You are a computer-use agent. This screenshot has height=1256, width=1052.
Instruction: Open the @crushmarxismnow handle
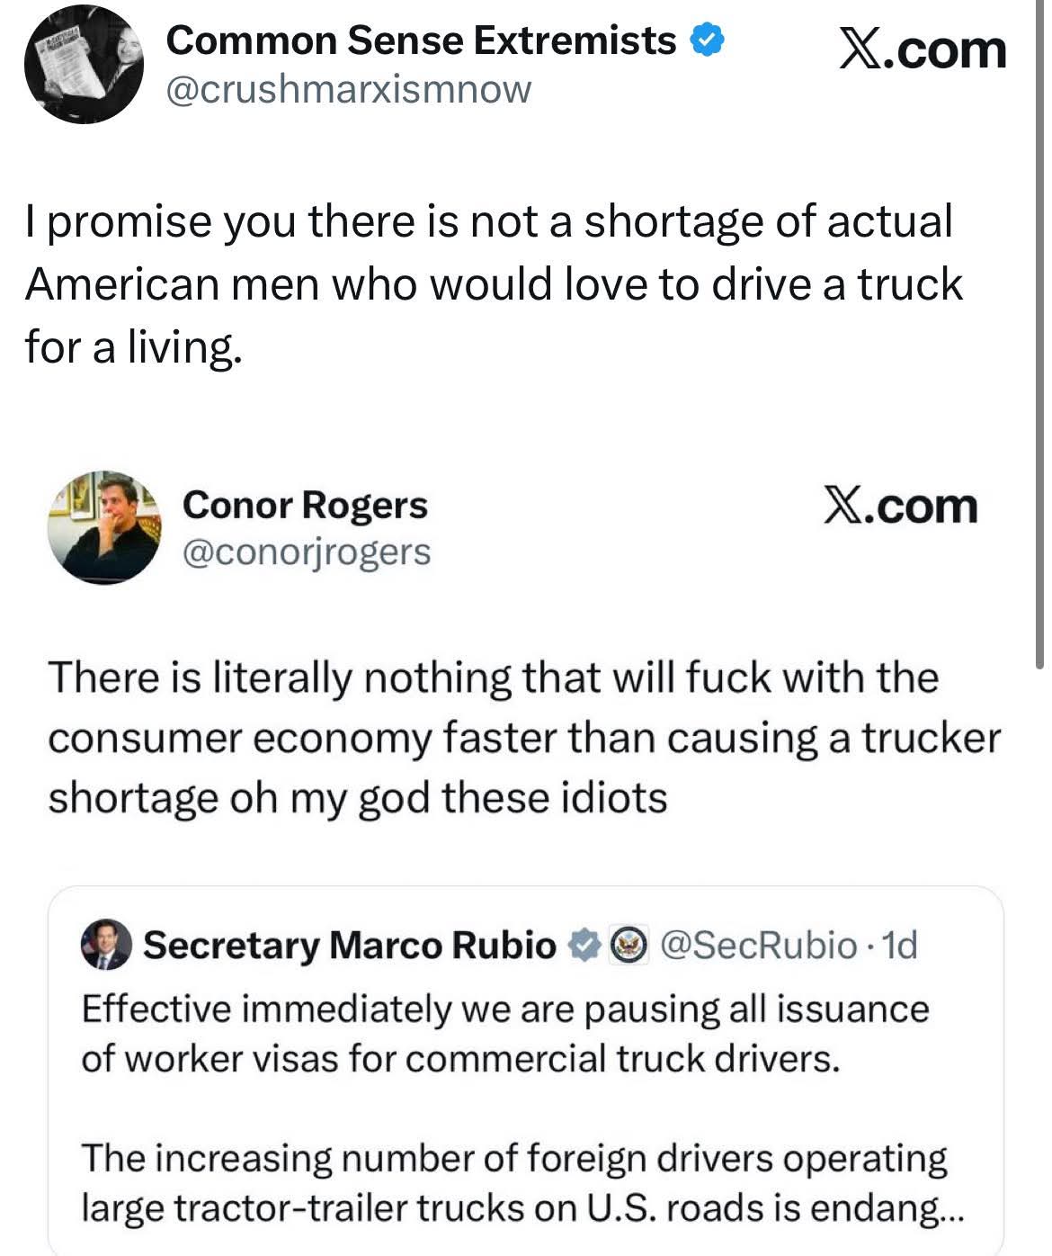coord(350,88)
